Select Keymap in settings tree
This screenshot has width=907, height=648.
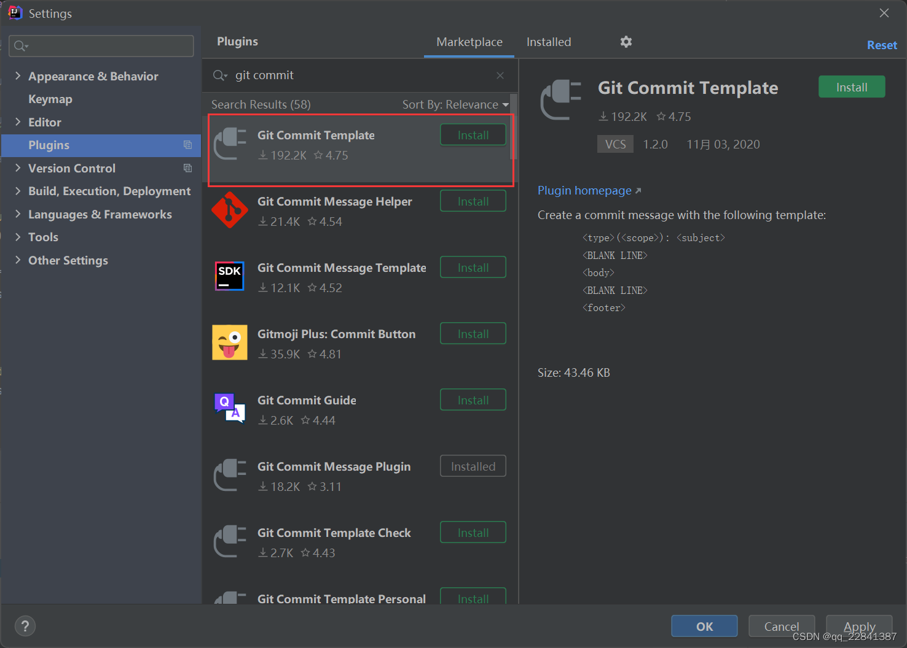(50, 99)
